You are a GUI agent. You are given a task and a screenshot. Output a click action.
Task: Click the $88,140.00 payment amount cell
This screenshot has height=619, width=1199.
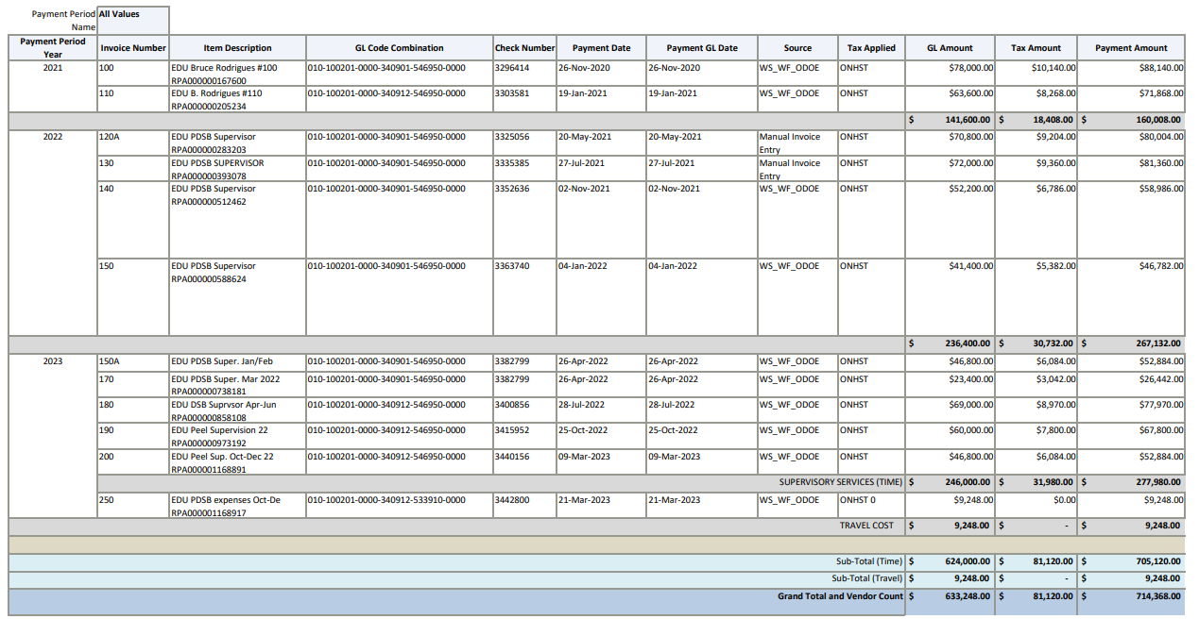(1160, 68)
